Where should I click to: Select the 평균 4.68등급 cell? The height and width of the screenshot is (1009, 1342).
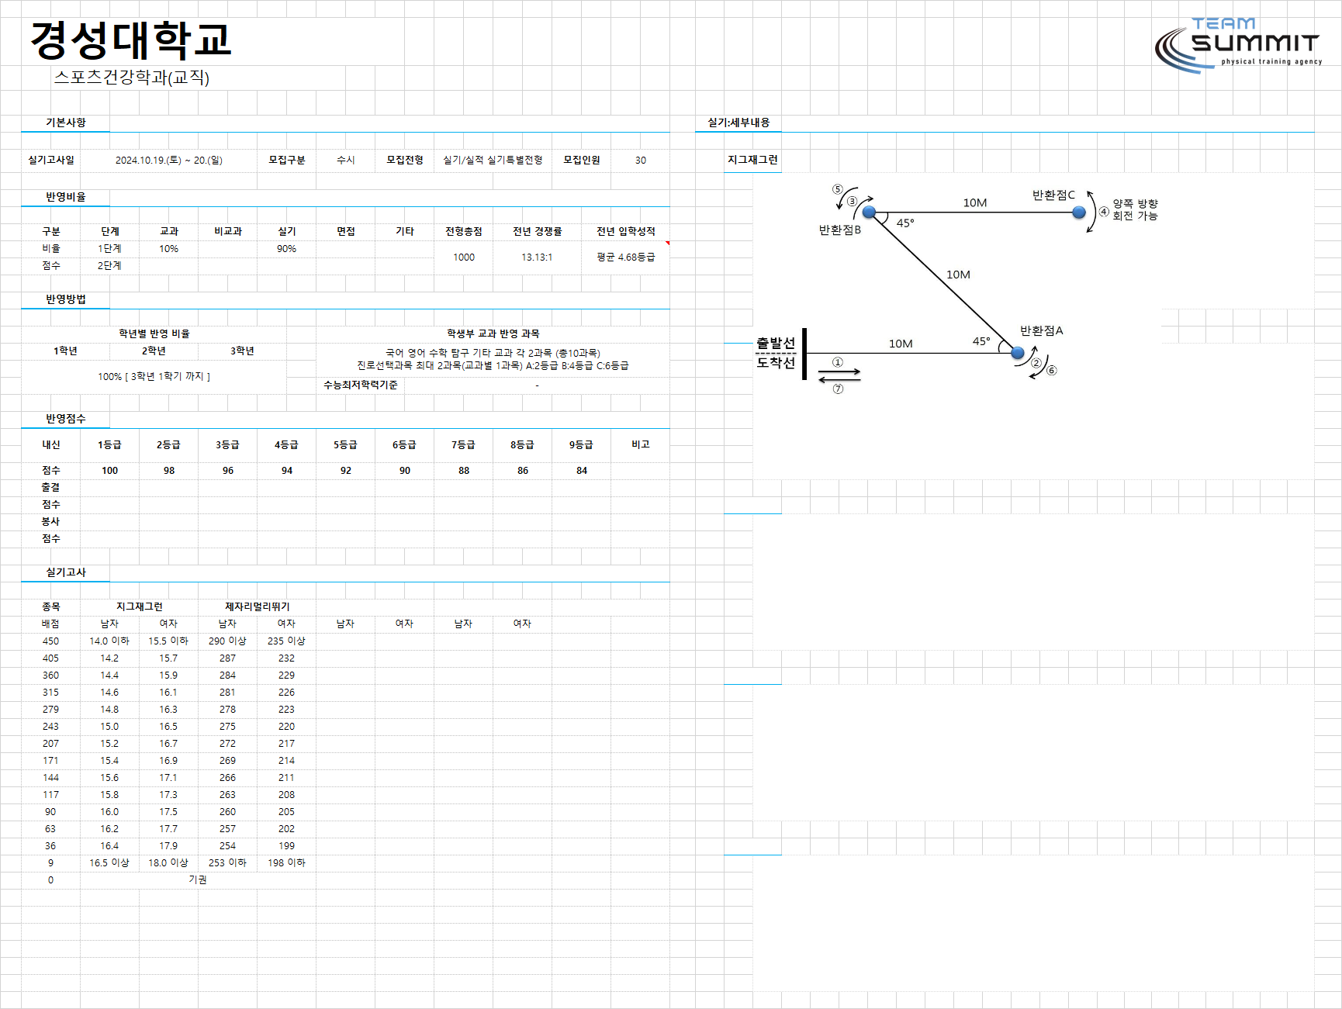pos(626,257)
